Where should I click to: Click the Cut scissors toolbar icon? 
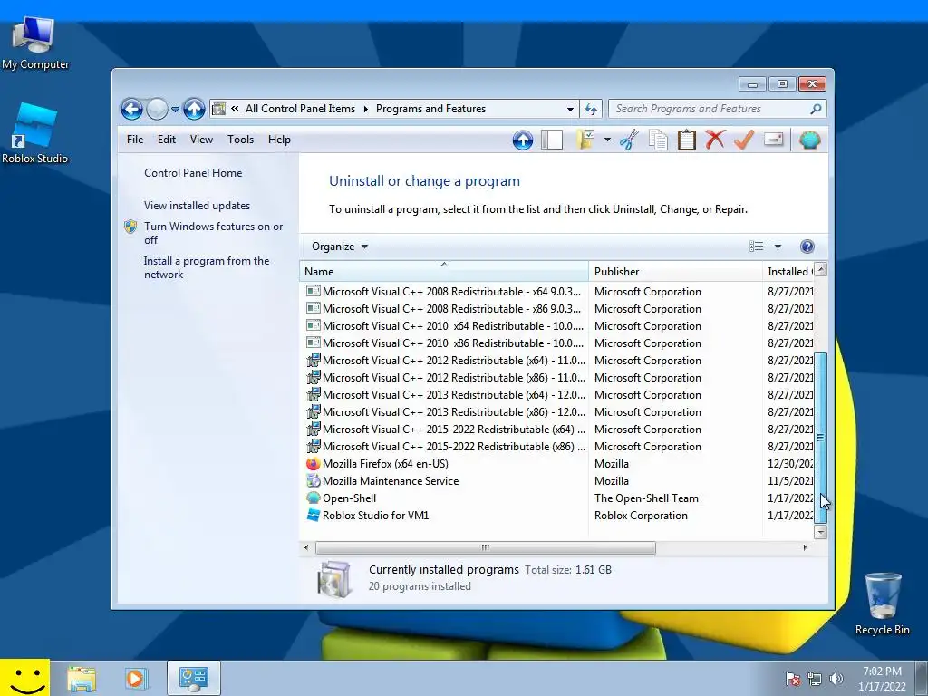point(630,140)
